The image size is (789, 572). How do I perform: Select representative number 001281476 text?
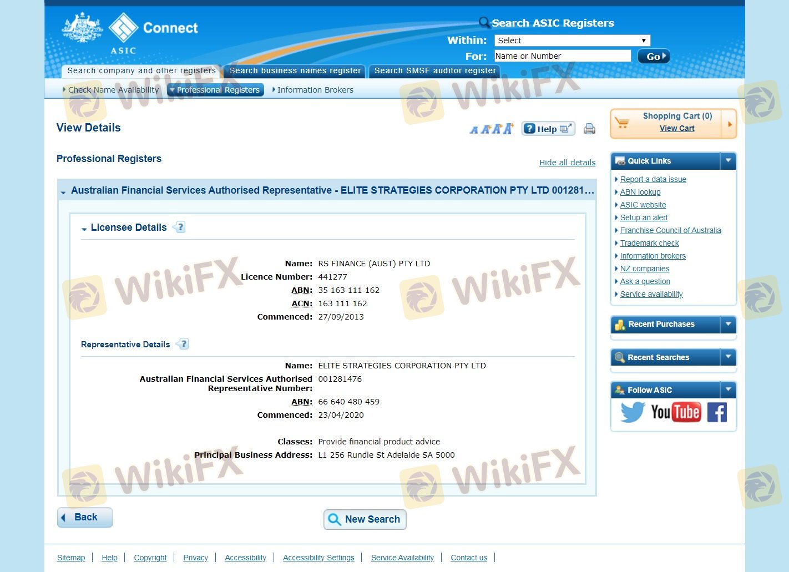pos(340,379)
